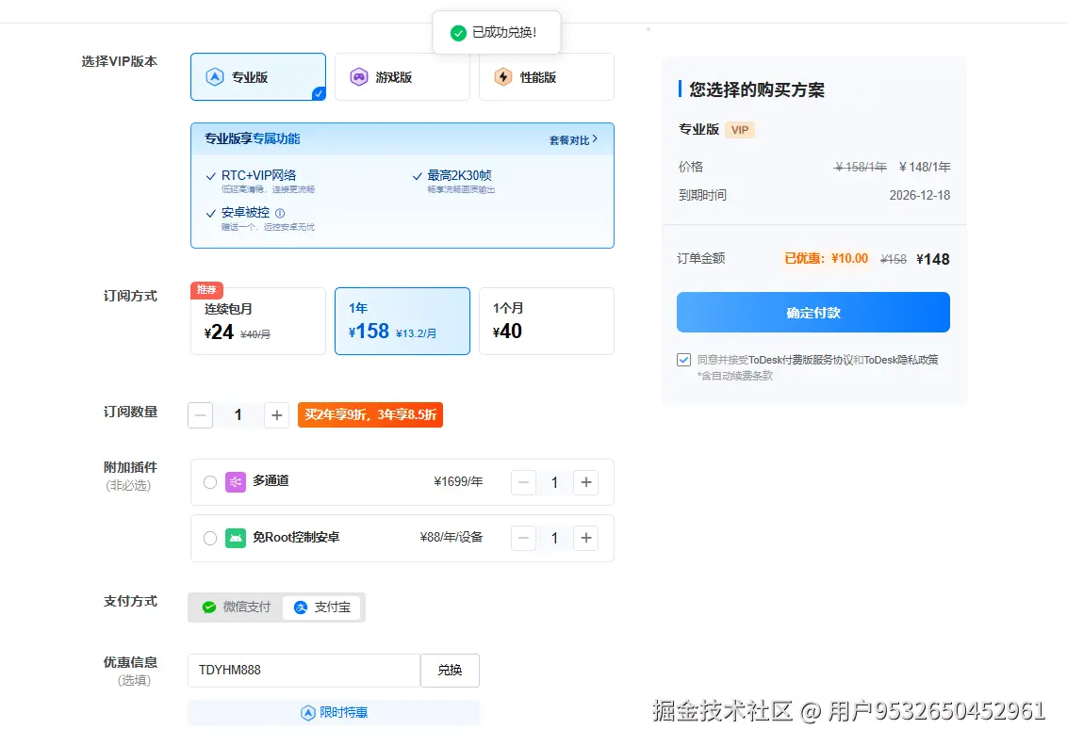1067x745 pixels.
Task: Click the RTC+VIP网络 feature text
Action: (258, 175)
